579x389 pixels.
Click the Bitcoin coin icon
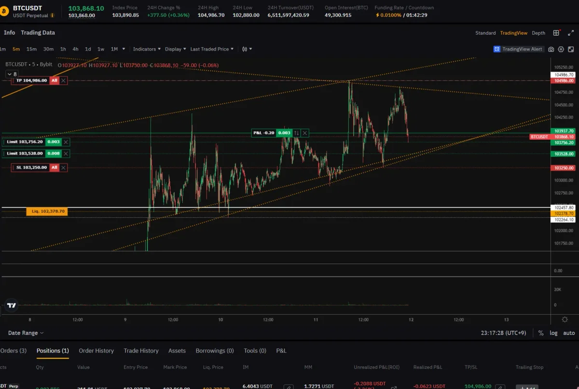[x=5, y=11]
